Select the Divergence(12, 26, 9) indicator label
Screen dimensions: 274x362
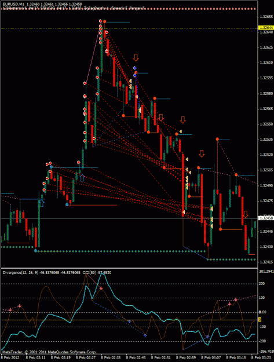point(20,273)
